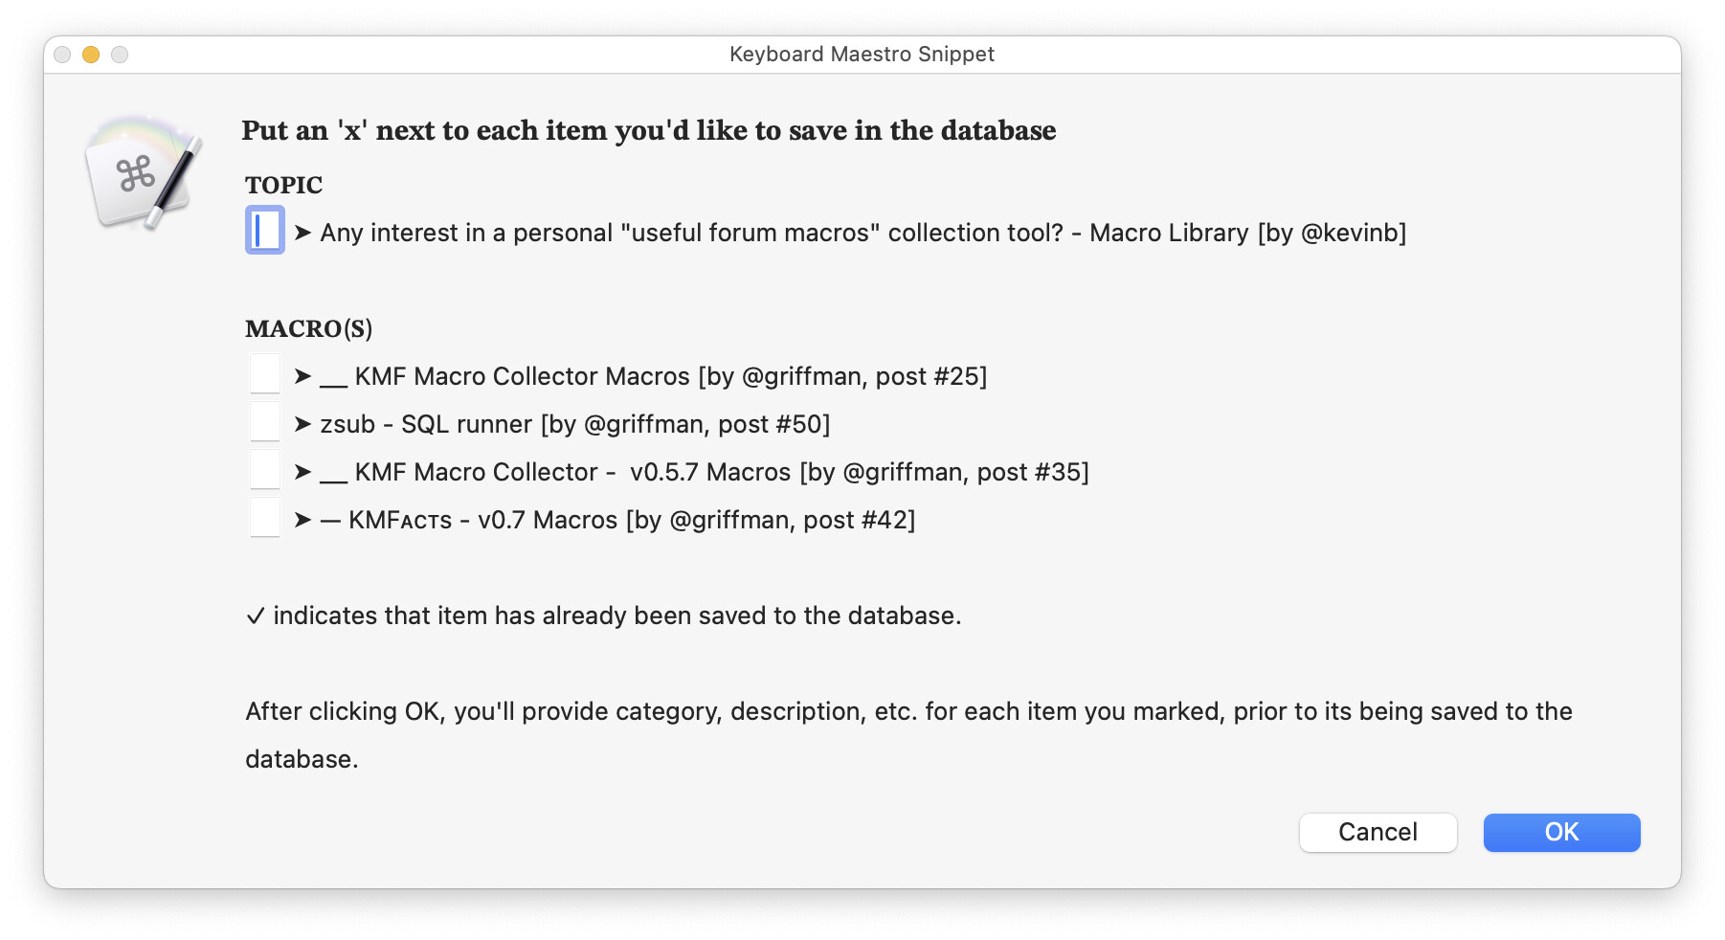Screen dimensions: 1725x940
Task: Click the zsub - SQL runner entry text
Action: tap(574, 424)
